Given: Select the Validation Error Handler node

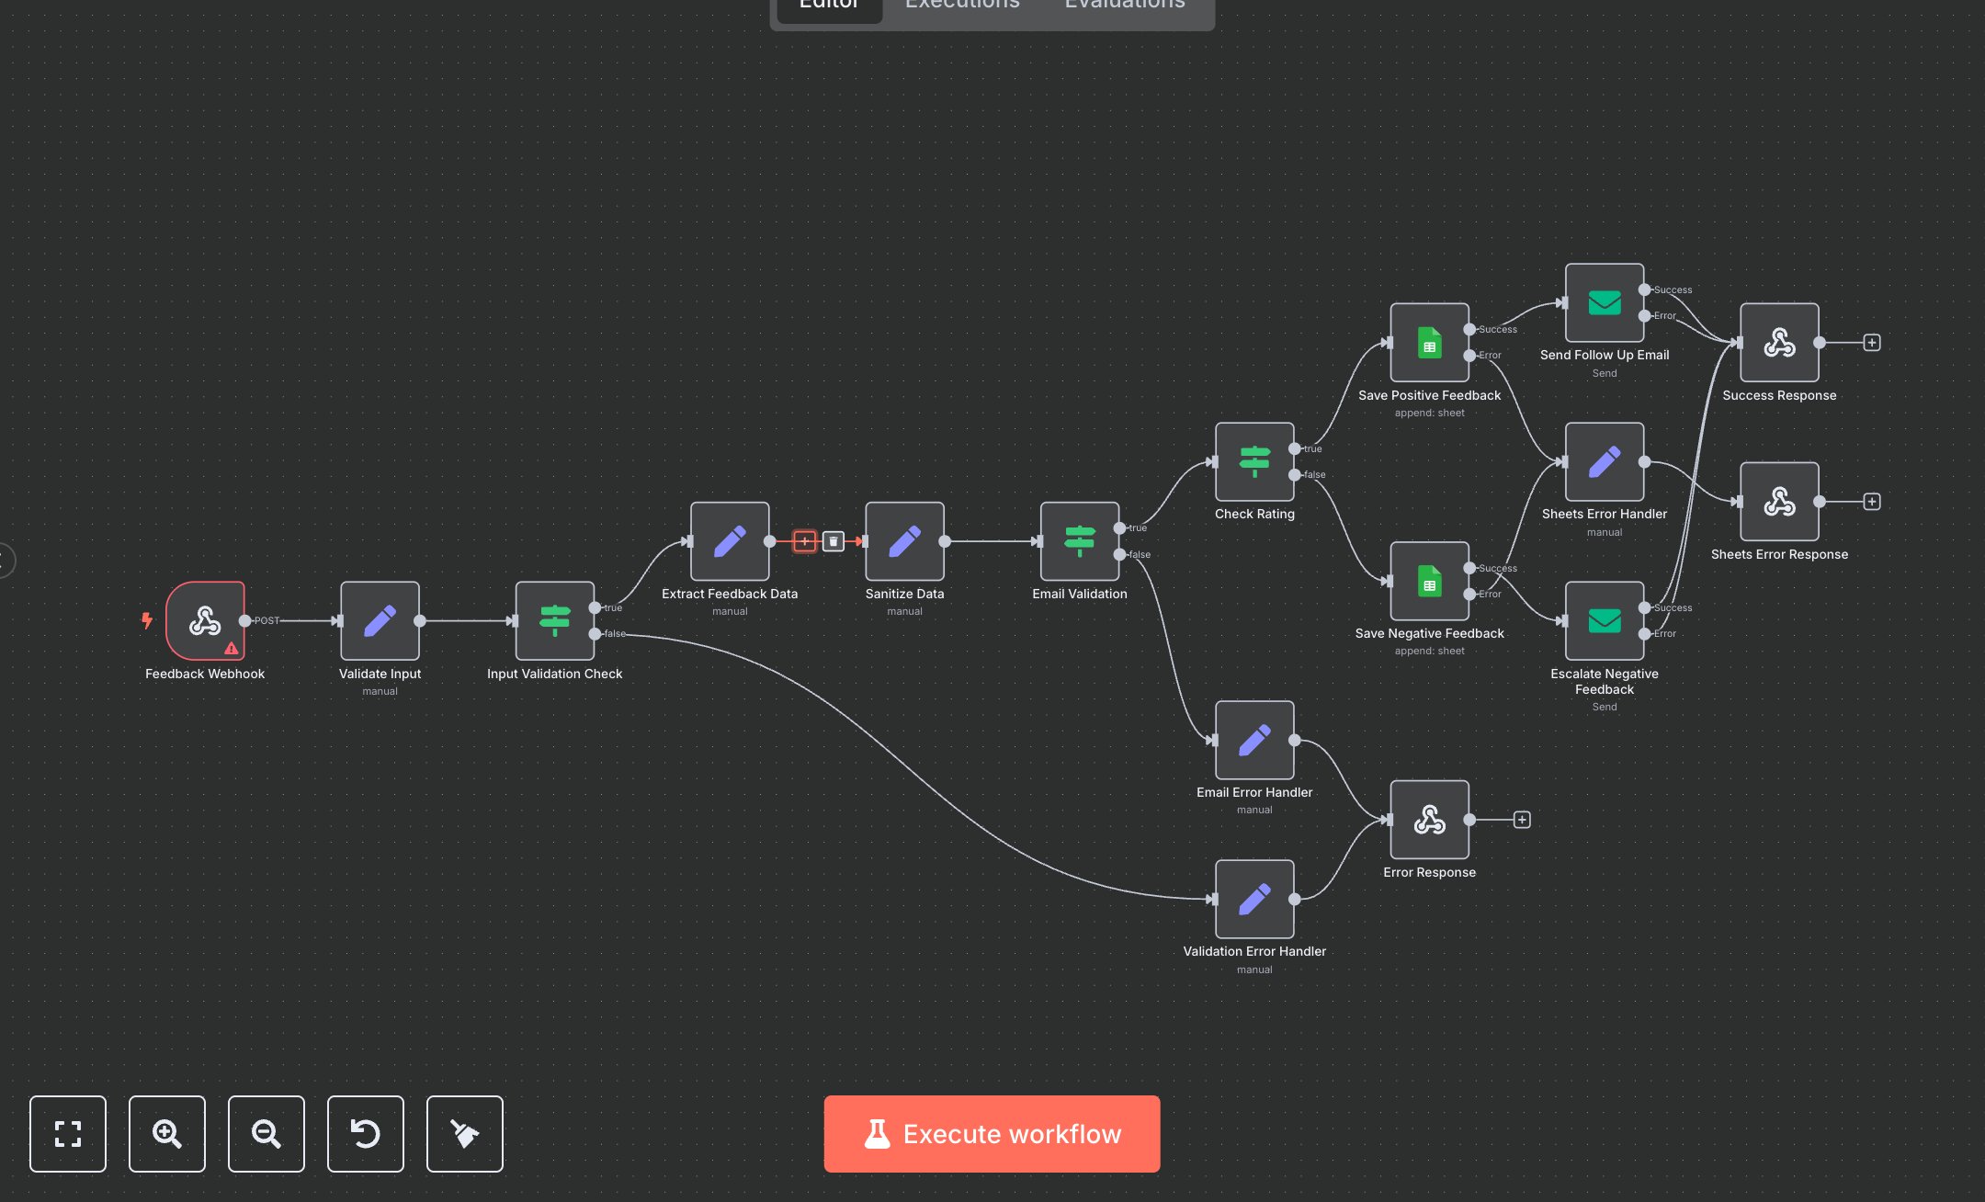Looking at the screenshot, I should click(x=1253, y=899).
